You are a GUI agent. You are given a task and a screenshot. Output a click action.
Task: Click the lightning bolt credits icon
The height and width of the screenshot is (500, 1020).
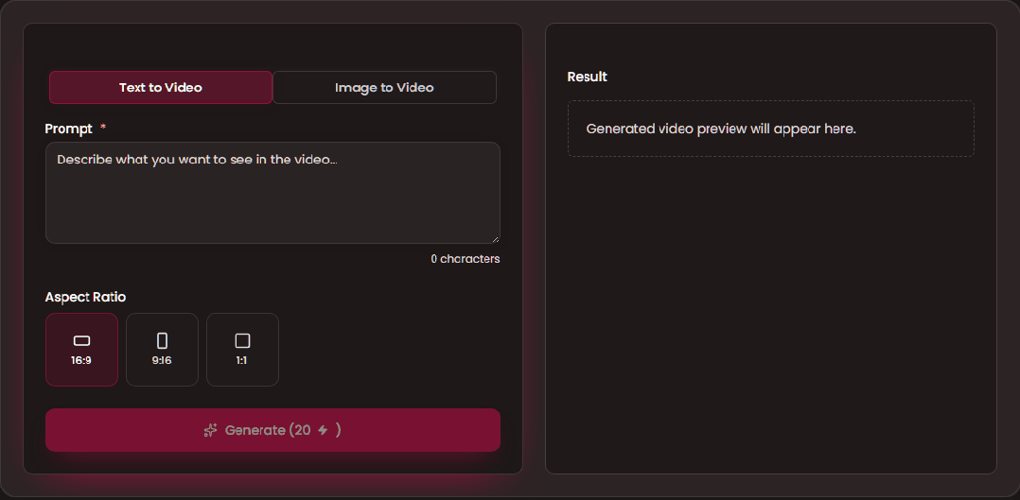(x=323, y=430)
